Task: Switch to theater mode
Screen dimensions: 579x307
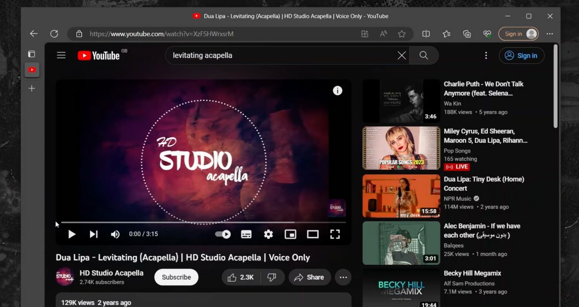Action: point(313,234)
